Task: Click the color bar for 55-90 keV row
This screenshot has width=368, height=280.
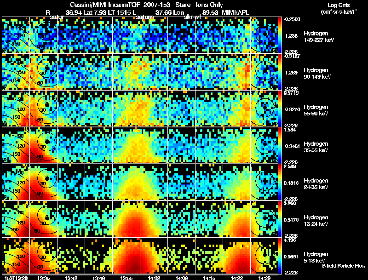Action: (x=280, y=109)
